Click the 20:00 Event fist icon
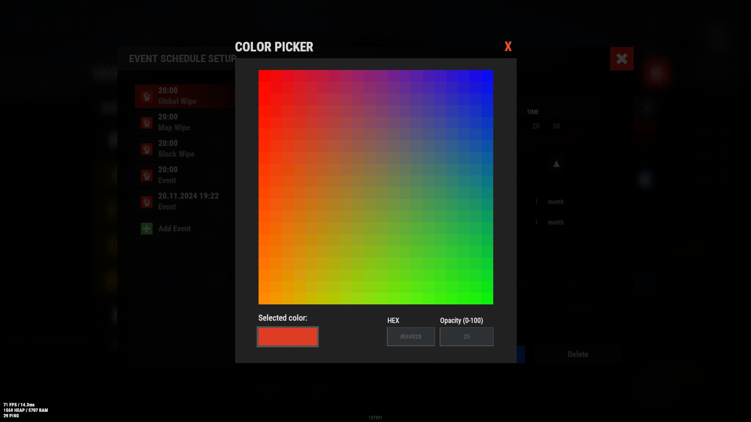The image size is (751, 422). click(x=147, y=175)
